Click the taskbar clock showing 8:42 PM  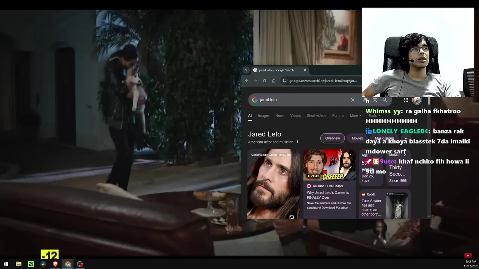coord(471,262)
